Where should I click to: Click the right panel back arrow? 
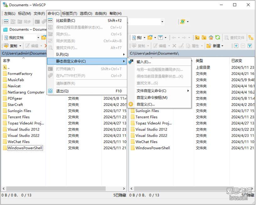[174, 38]
